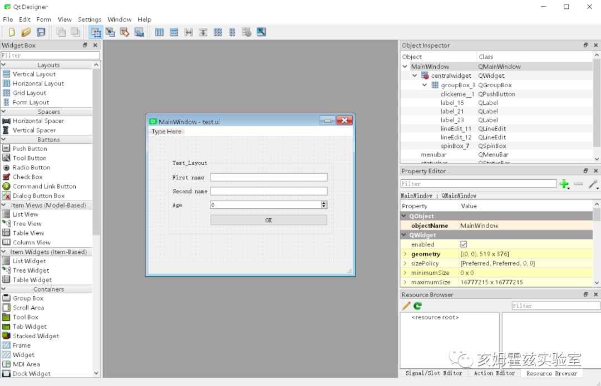Image resolution: width=601 pixels, height=386 pixels.
Task: Click the Second name text field
Action: click(269, 191)
